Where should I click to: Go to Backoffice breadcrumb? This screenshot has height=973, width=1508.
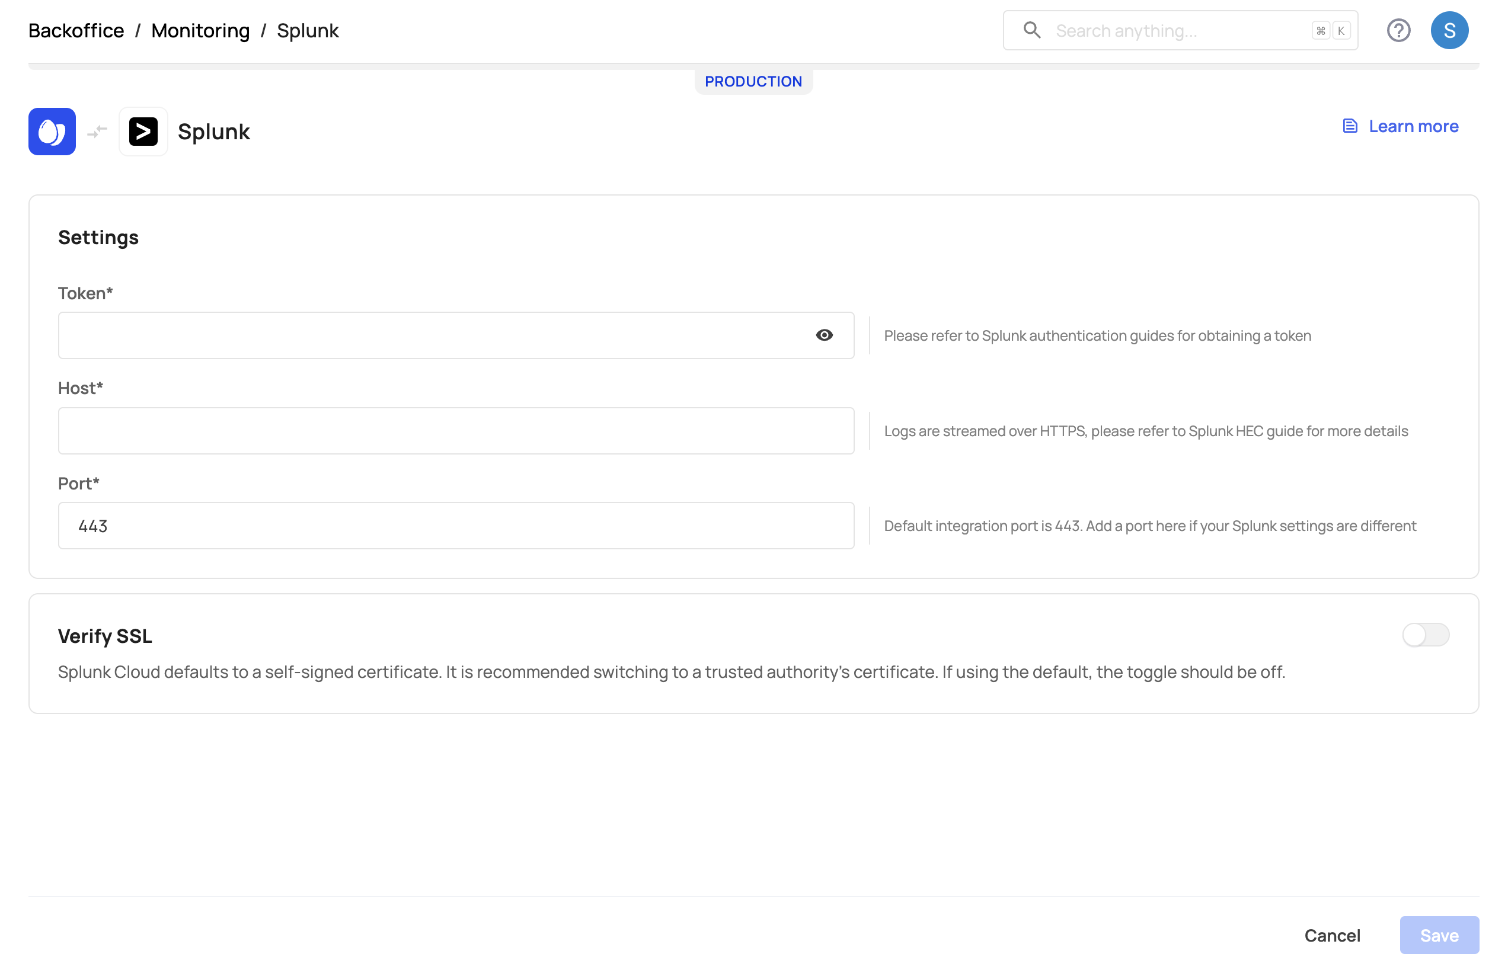coord(76,30)
